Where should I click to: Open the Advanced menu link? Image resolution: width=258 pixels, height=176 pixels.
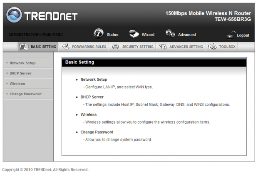187,35
